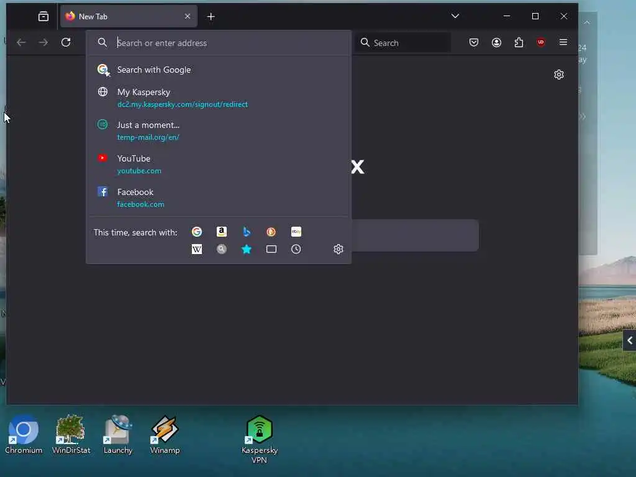Close the New Tab tab
The image size is (636, 477).
pos(188,16)
